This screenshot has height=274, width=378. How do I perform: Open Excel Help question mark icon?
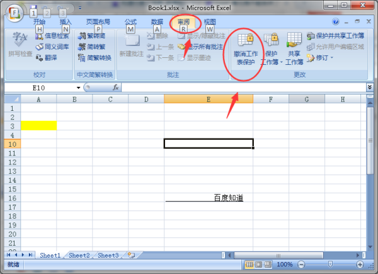[x=335, y=21]
